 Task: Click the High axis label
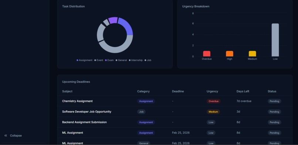[x=229, y=59]
